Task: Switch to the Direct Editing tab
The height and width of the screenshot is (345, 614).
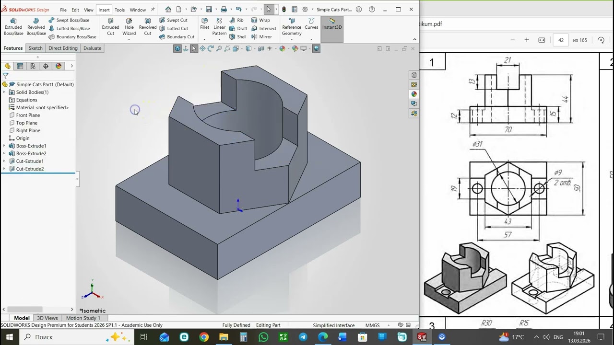Action: pyautogui.click(x=63, y=48)
